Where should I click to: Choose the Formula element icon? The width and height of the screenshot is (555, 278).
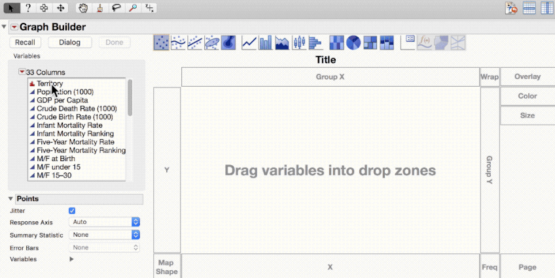pyautogui.click(x=424, y=42)
